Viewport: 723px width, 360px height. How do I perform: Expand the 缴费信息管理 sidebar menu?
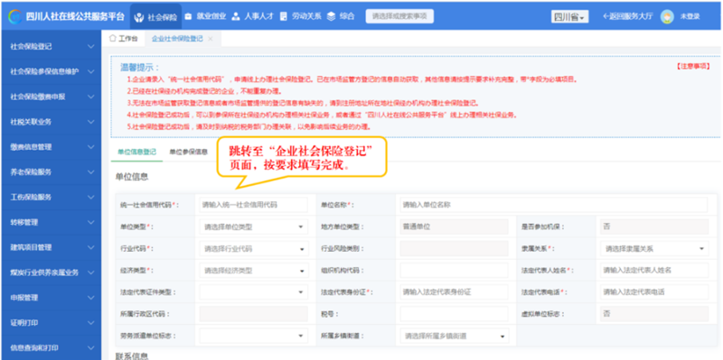pyautogui.click(x=52, y=147)
